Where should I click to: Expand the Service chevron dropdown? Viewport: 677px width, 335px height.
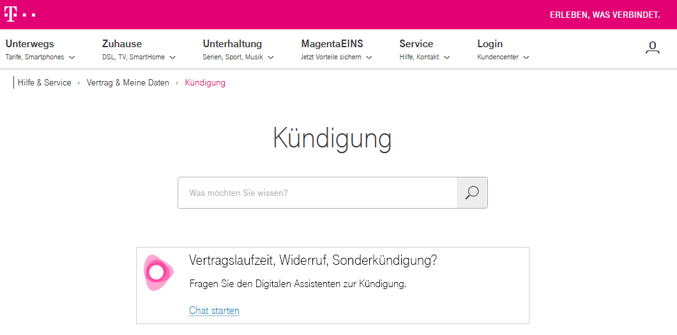click(447, 57)
